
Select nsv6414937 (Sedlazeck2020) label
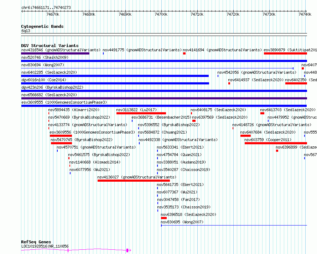click(256, 80)
